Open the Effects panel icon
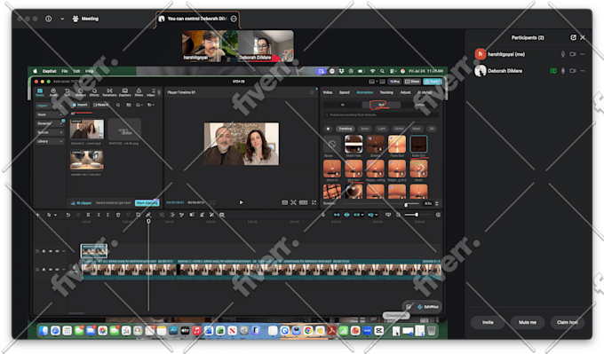 point(94,92)
